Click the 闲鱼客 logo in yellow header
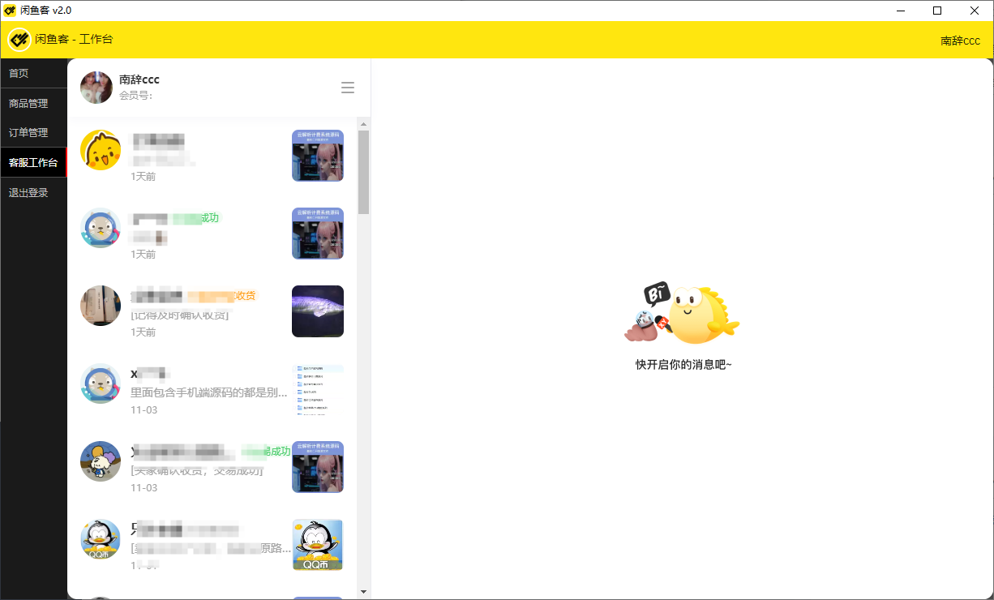 [x=19, y=39]
